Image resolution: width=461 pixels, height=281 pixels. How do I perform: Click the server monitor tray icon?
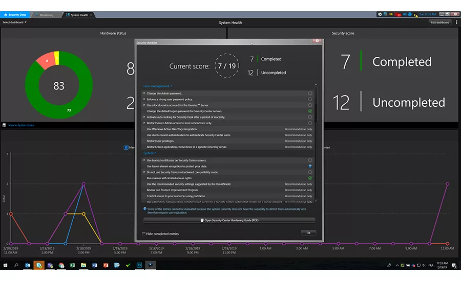click(385, 14)
